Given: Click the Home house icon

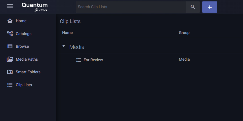Looking at the screenshot, I should (10, 21).
